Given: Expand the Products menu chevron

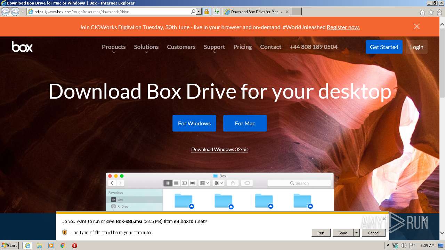Looking at the screenshot, I should pyautogui.click(x=114, y=52).
